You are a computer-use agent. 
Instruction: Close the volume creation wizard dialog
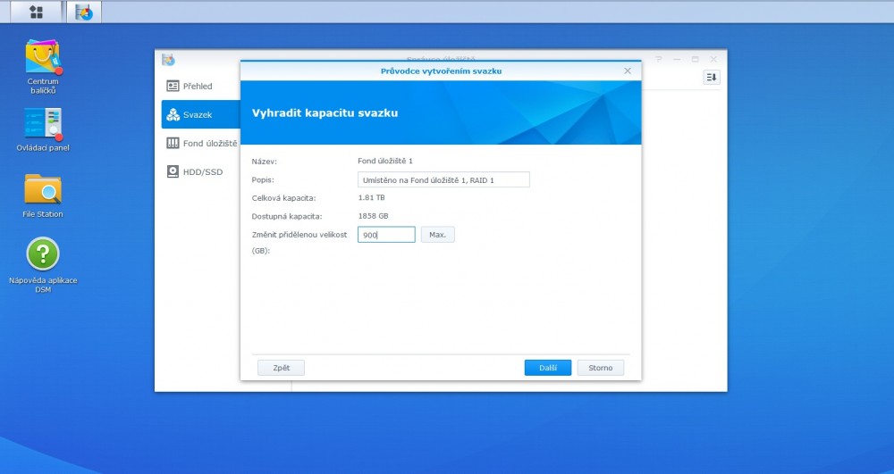point(628,71)
